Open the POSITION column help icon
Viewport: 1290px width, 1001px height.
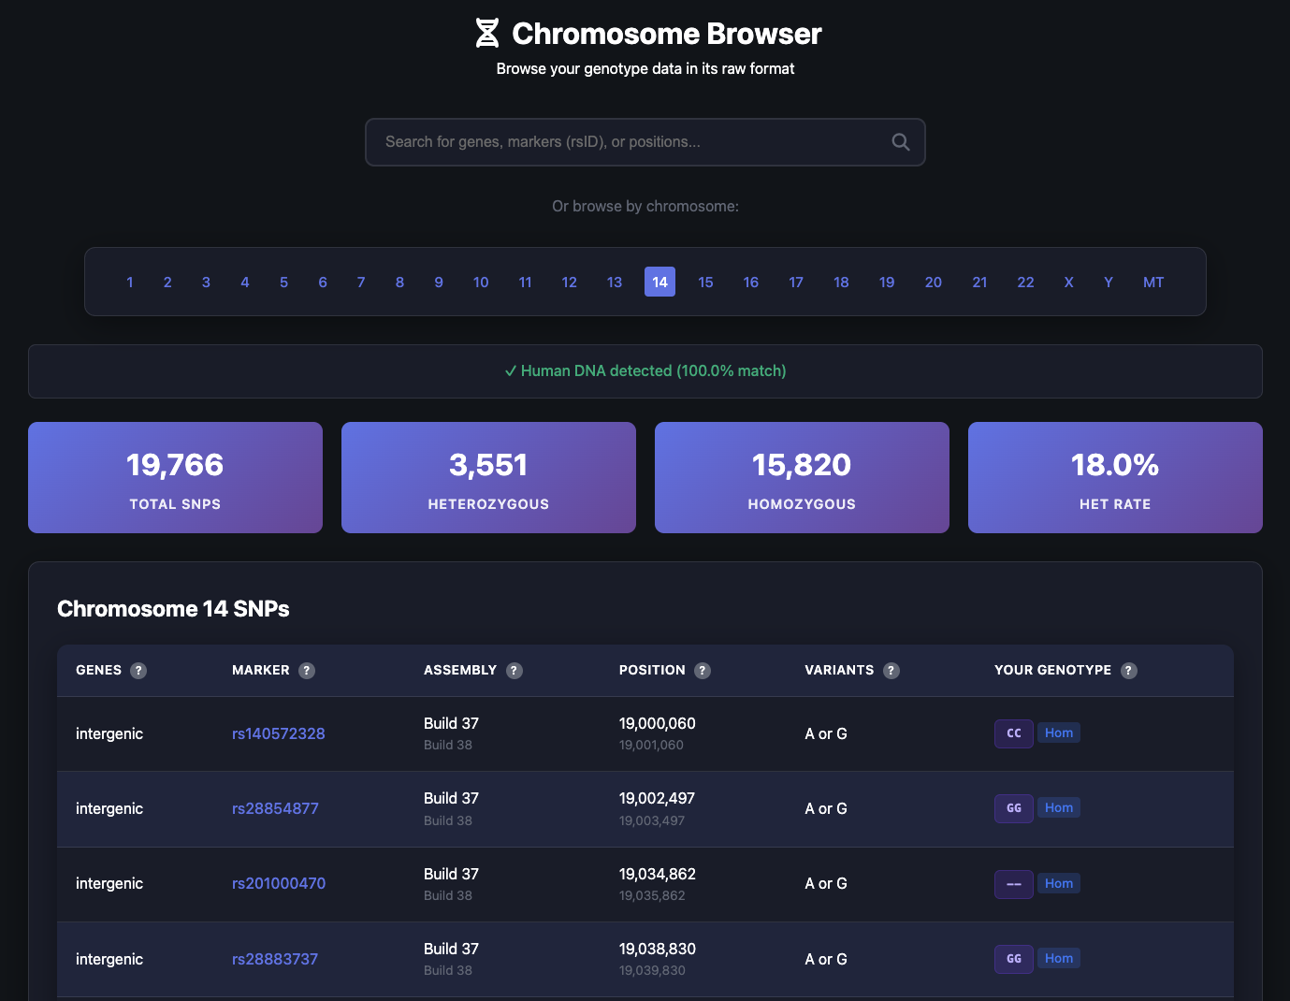coord(703,670)
